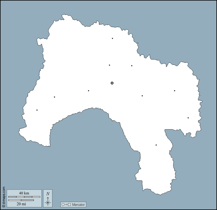The image size is (217, 210).
Task: Click the Mercator projection label
Action: (x=78, y=204)
